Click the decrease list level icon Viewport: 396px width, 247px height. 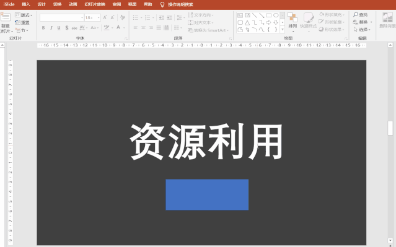click(x=161, y=17)
